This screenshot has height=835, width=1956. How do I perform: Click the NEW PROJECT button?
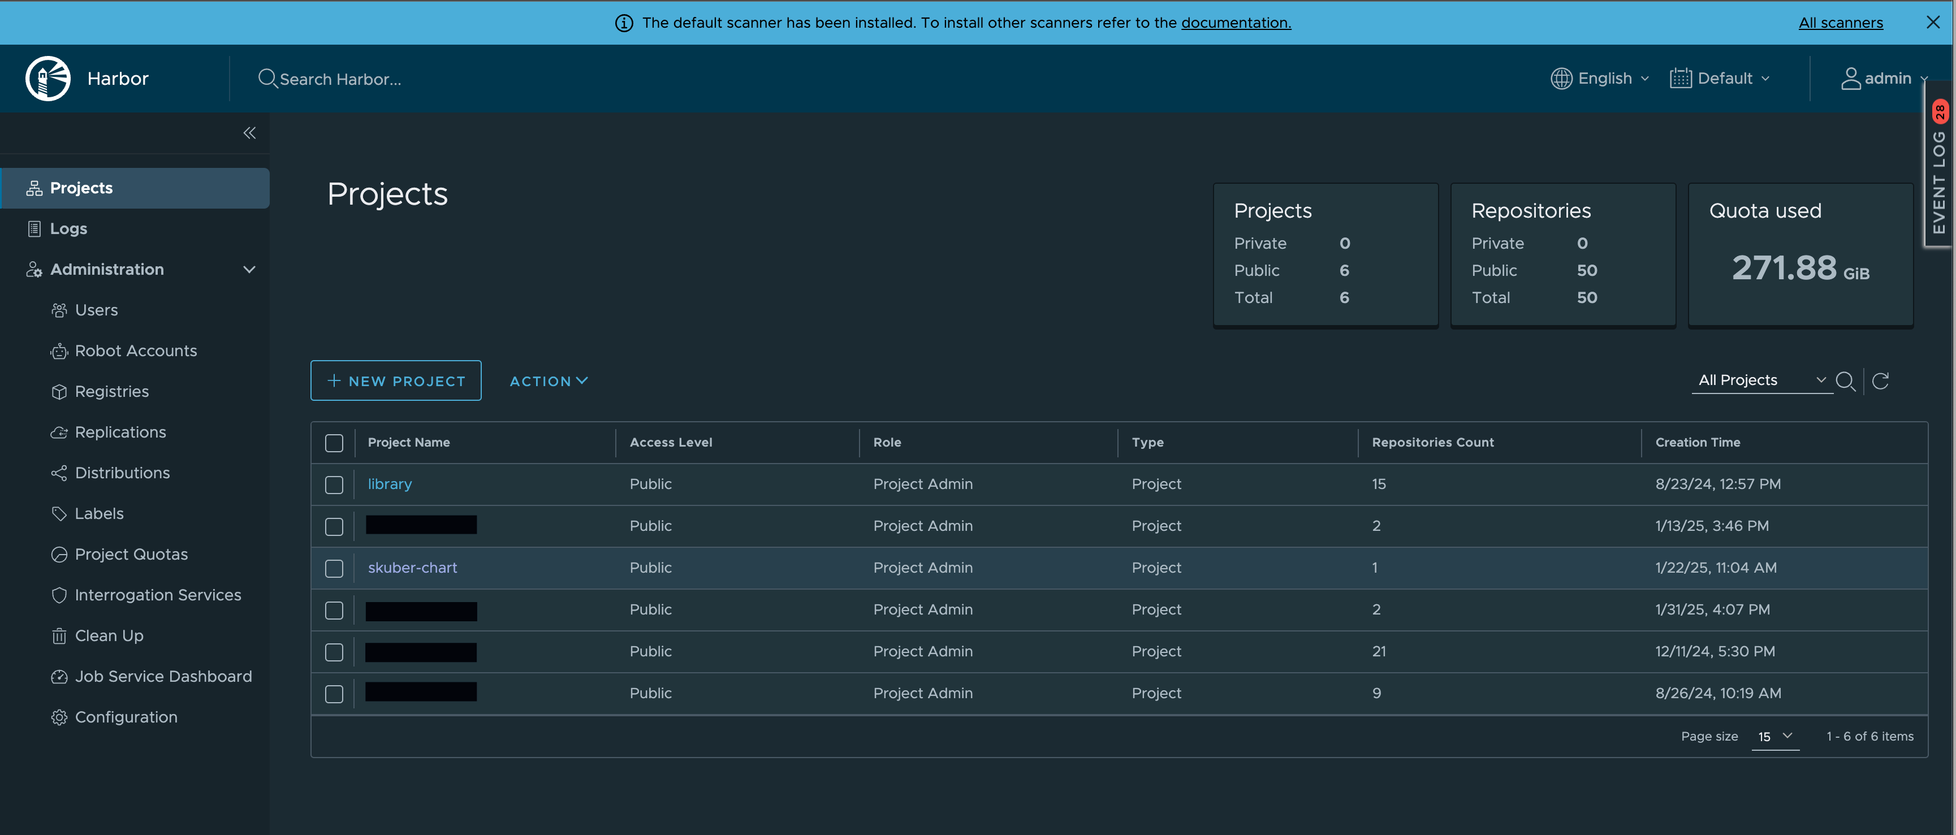396,380
